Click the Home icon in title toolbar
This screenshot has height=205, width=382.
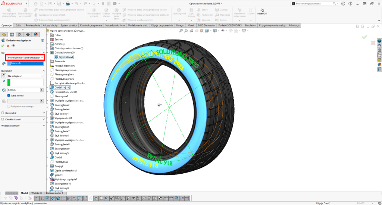(x=35, y=4)
